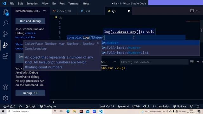203x114 pixels.
Task: Open the Explorer view in activity bar
Action: click(x=5, y=12)
